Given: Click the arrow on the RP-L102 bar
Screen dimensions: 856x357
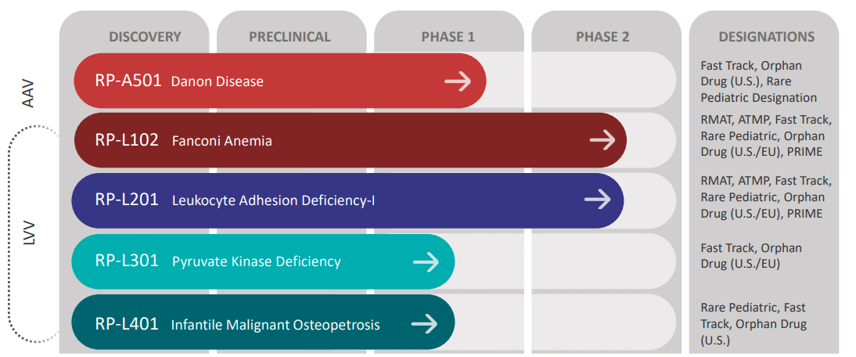Looking at the screenshot, I should 602,140.
